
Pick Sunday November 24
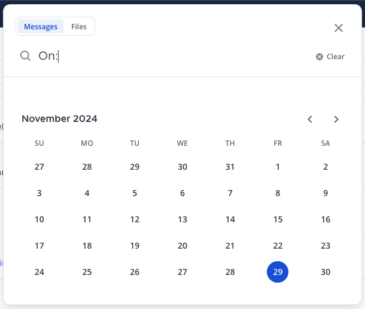[39, 272]
